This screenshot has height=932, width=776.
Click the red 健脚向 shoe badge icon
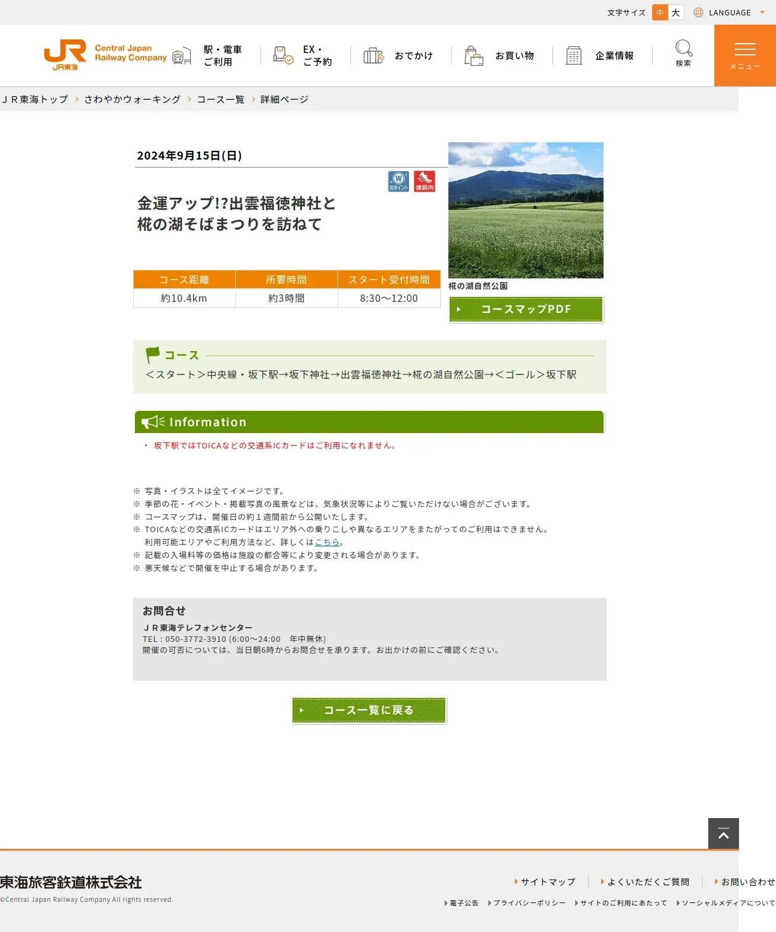coord(424,181)
